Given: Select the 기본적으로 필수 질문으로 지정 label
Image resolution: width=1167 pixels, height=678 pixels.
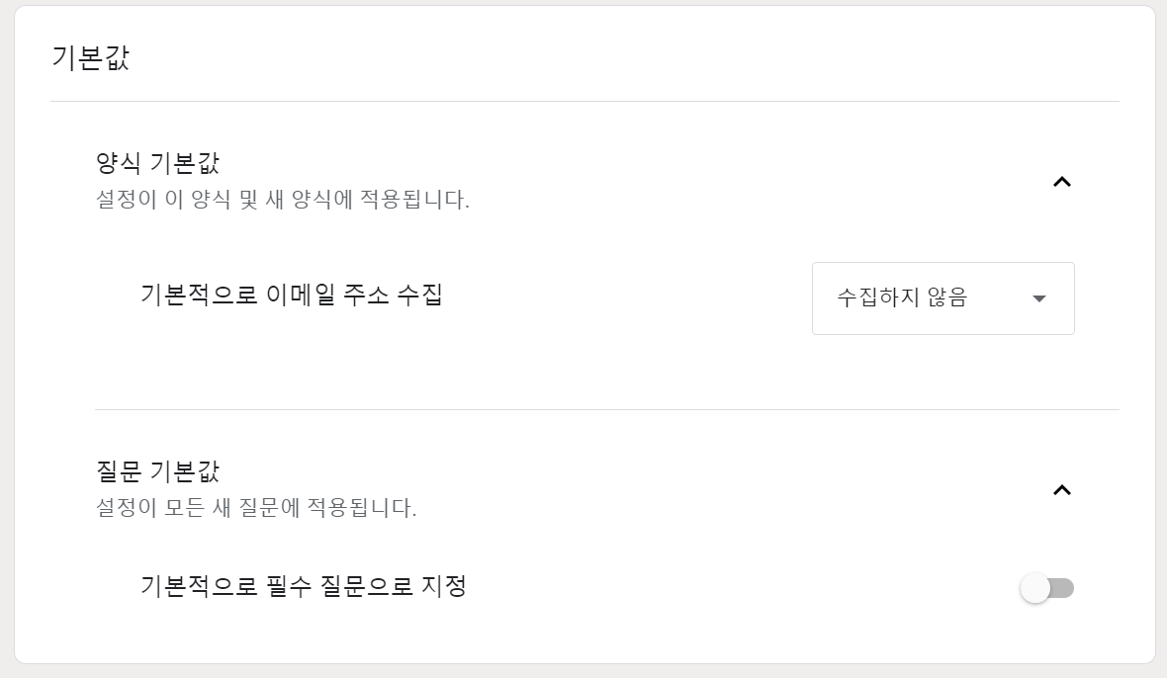Looking at the screenshot, I should (x=301, y=587).
